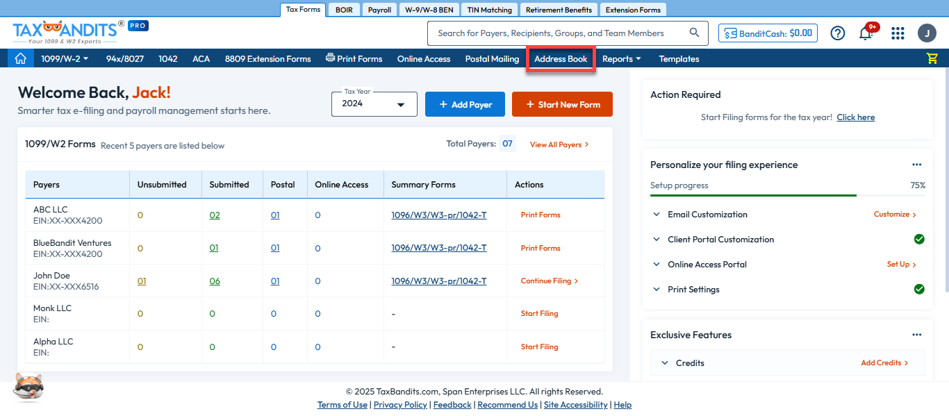Open the BanditCash balance button
Viewport: 949px width, 416px height.
pyautogui.click(x=768, y=33)
